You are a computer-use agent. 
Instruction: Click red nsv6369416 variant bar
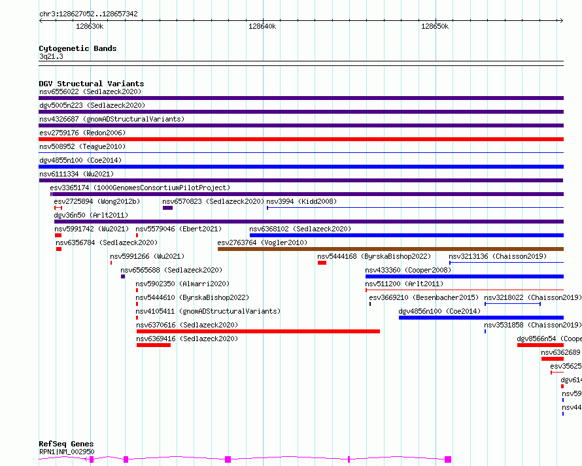(153, 345)
